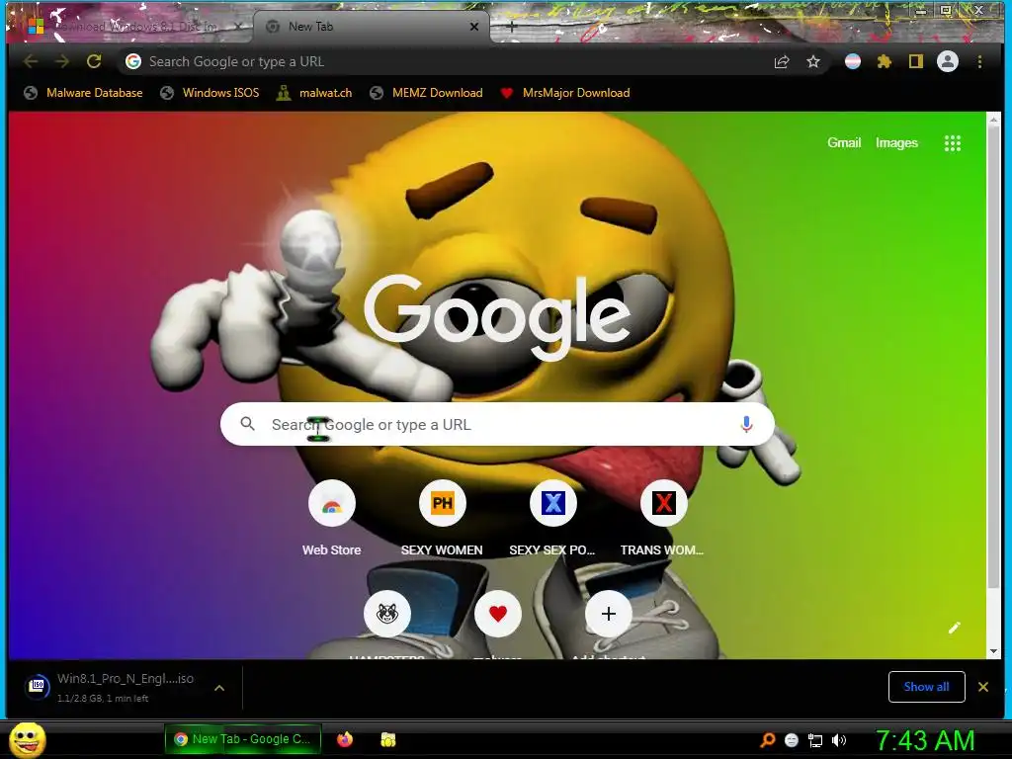1012x759 pixels.
Task: Click the Google search box on page
Action: tap(497, 424)
